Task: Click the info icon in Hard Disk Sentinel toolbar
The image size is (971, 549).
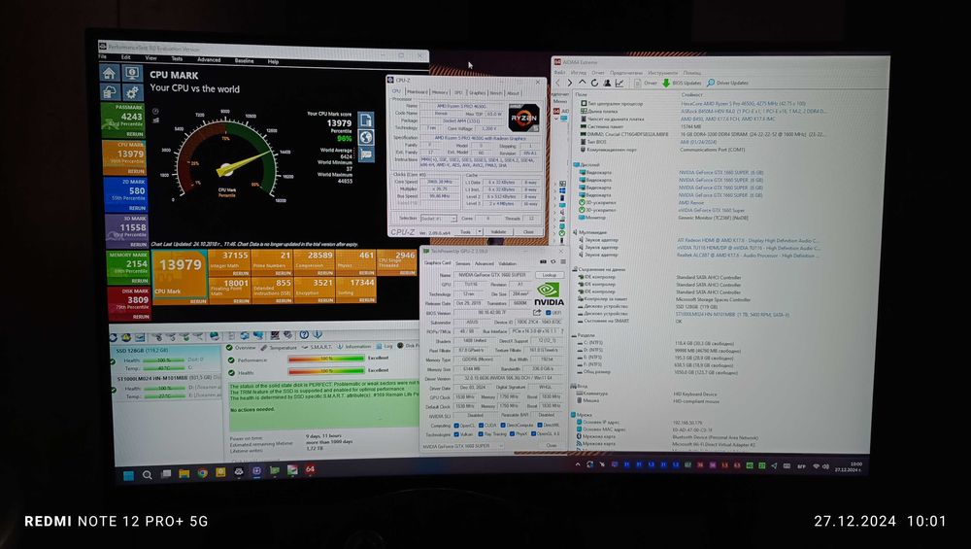Action: click(318, 334)
